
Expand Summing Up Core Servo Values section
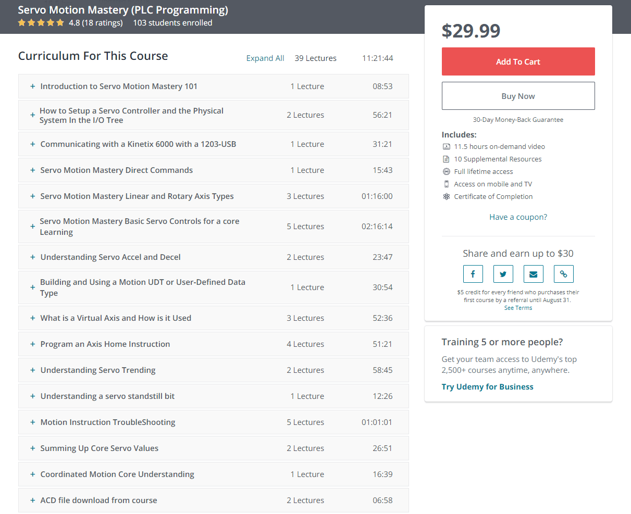[214, 448]
